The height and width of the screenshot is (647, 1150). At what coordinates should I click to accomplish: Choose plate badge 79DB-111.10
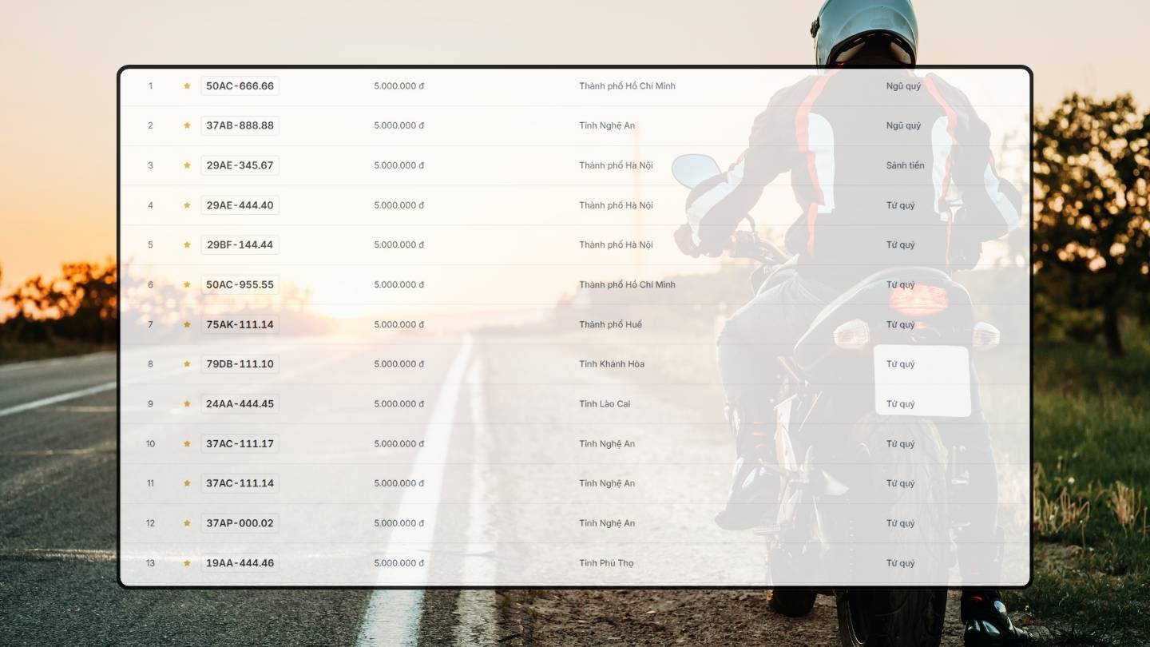(240, 364)
